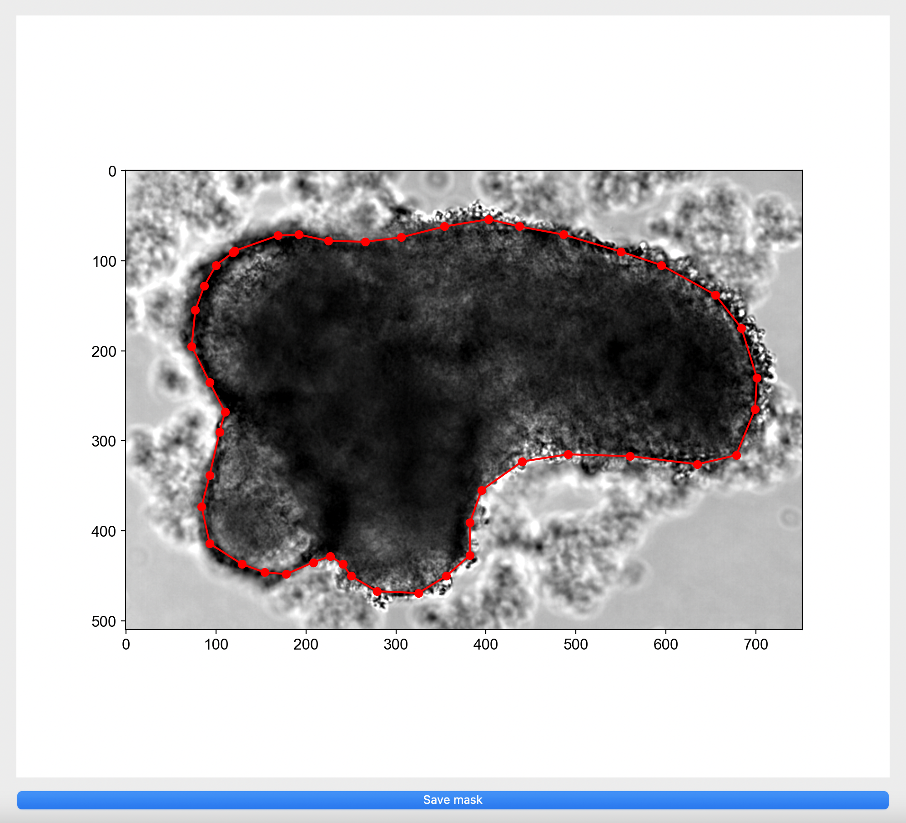Click the rightmost vertex of the red polygon
Viewport: 906px width, 823px height.
pos(757,378)
